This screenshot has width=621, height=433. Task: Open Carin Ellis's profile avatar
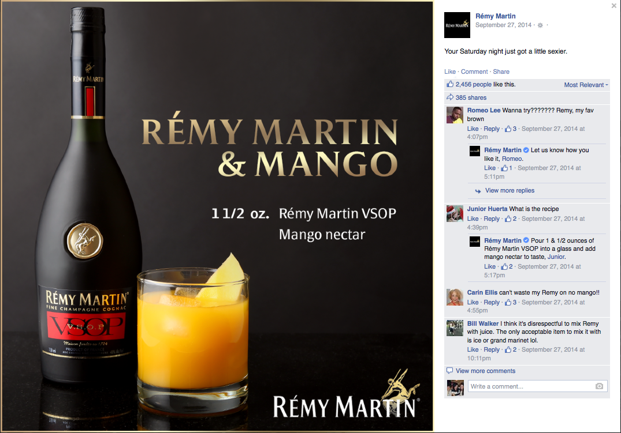455,297
